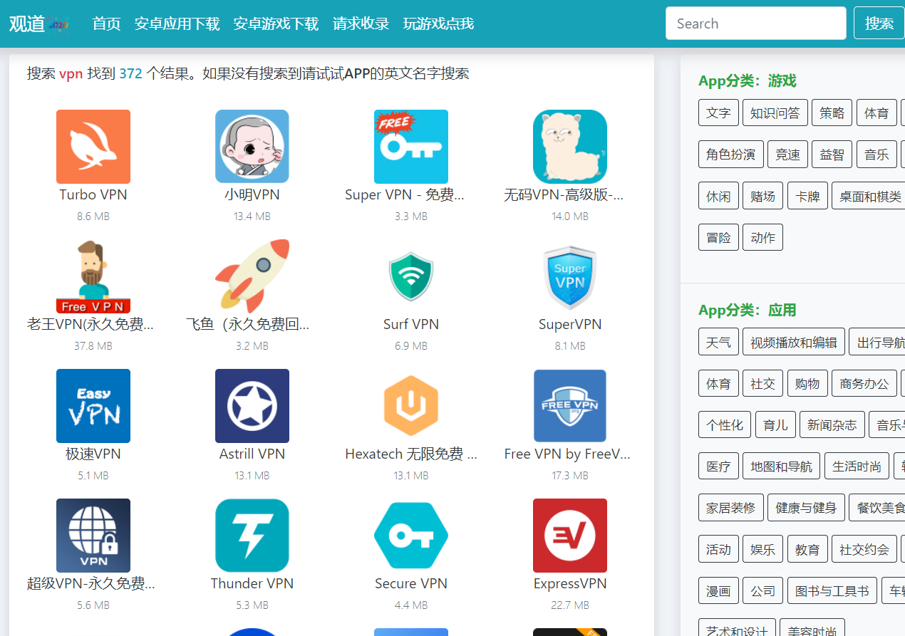Select the 新闻杂志 category tag
Image resolution: width=905 pixels, height=636 pixels.
point(832,424)
